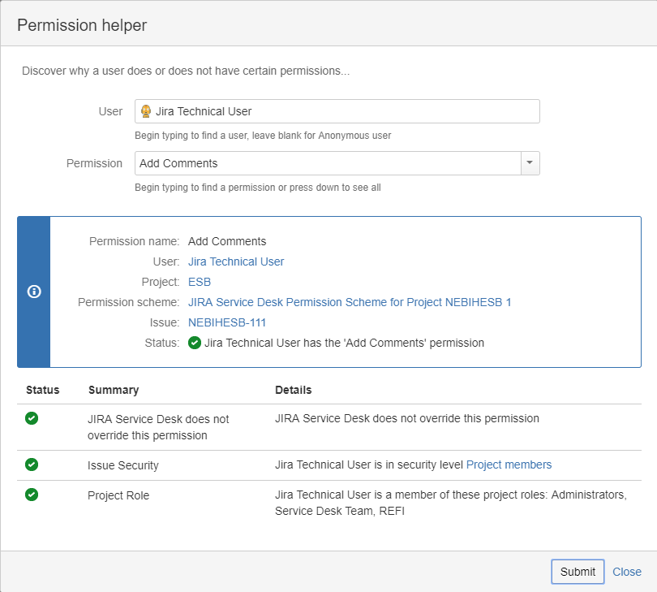The image size is (657, 592).
Task: Click the 'Permission scheme:' label
Action: [x=129, y=303]
